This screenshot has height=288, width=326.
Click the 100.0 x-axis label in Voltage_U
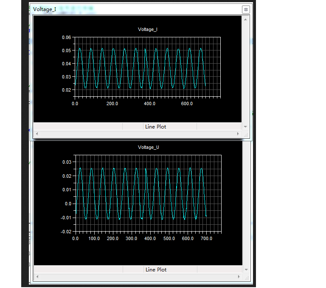coord(94,238)
